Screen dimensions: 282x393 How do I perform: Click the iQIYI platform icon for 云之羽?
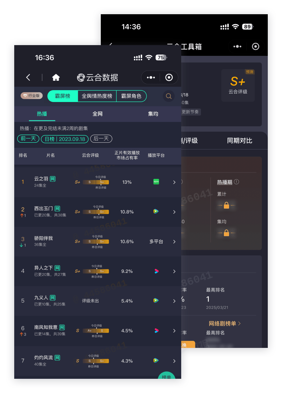156,182
